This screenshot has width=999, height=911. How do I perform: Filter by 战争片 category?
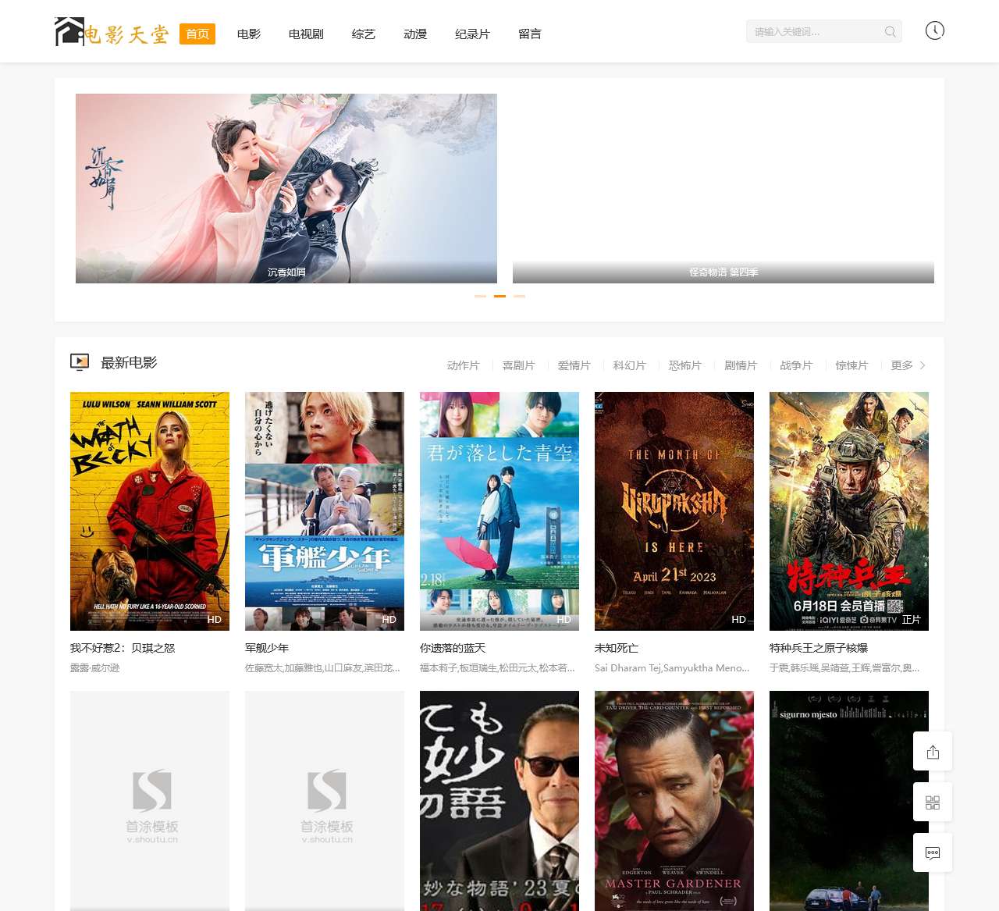[795, 365]
